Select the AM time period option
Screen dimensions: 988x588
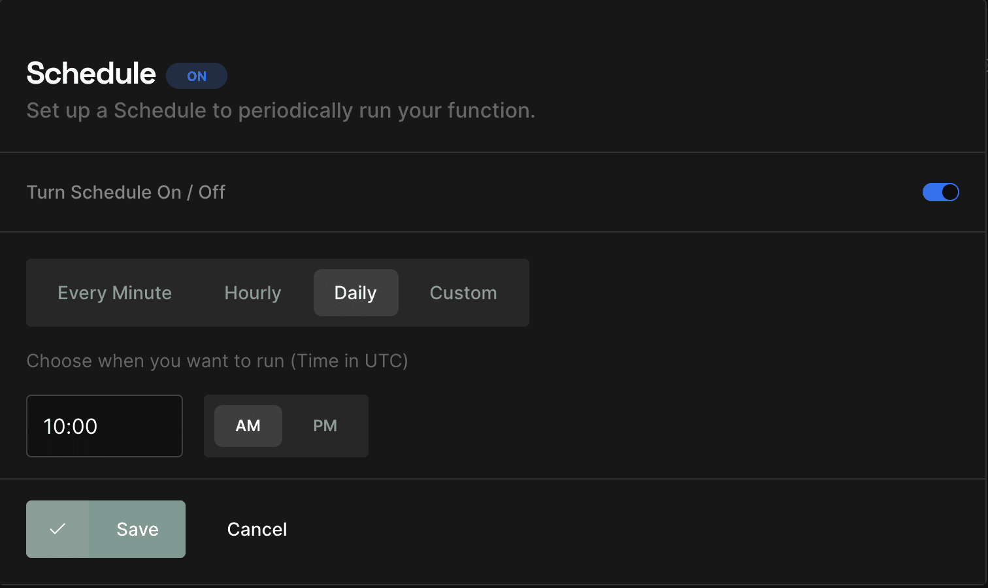pos(248,426)
